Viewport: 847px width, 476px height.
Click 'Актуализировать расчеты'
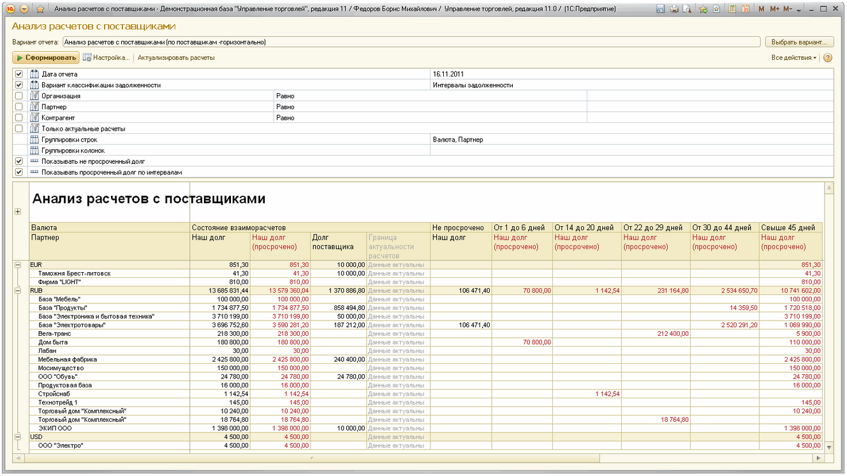coord(176,58)
